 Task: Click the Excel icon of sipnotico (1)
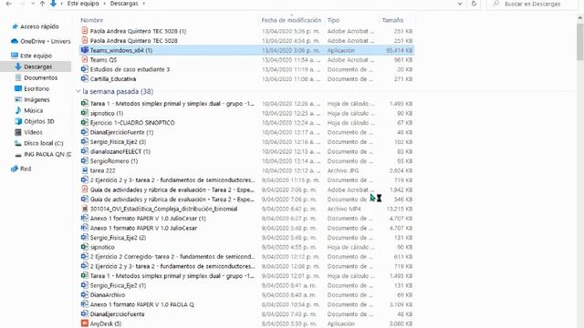tap(85, 113)
